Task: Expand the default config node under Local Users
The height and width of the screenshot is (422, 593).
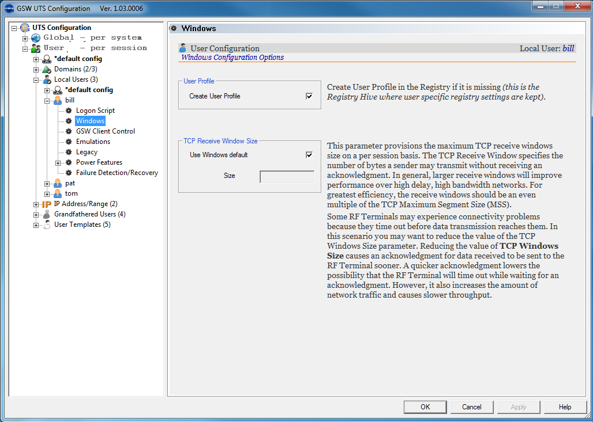Action: 47,90
